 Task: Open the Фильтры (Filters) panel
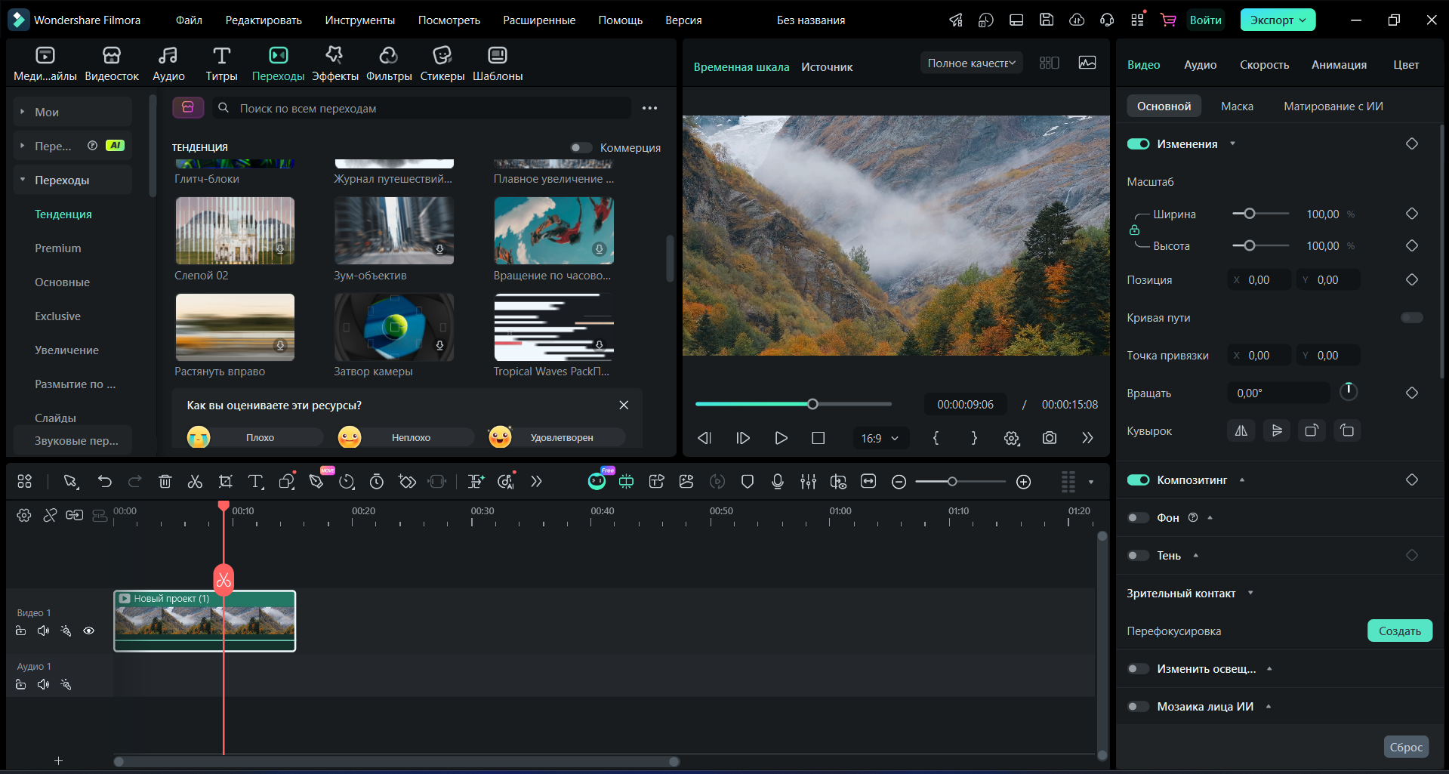tap(389, 63)
